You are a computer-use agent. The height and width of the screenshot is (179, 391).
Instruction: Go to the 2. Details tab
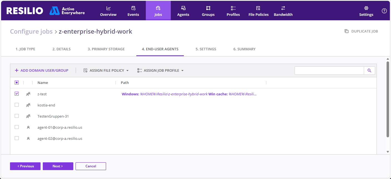coord(61,49)
